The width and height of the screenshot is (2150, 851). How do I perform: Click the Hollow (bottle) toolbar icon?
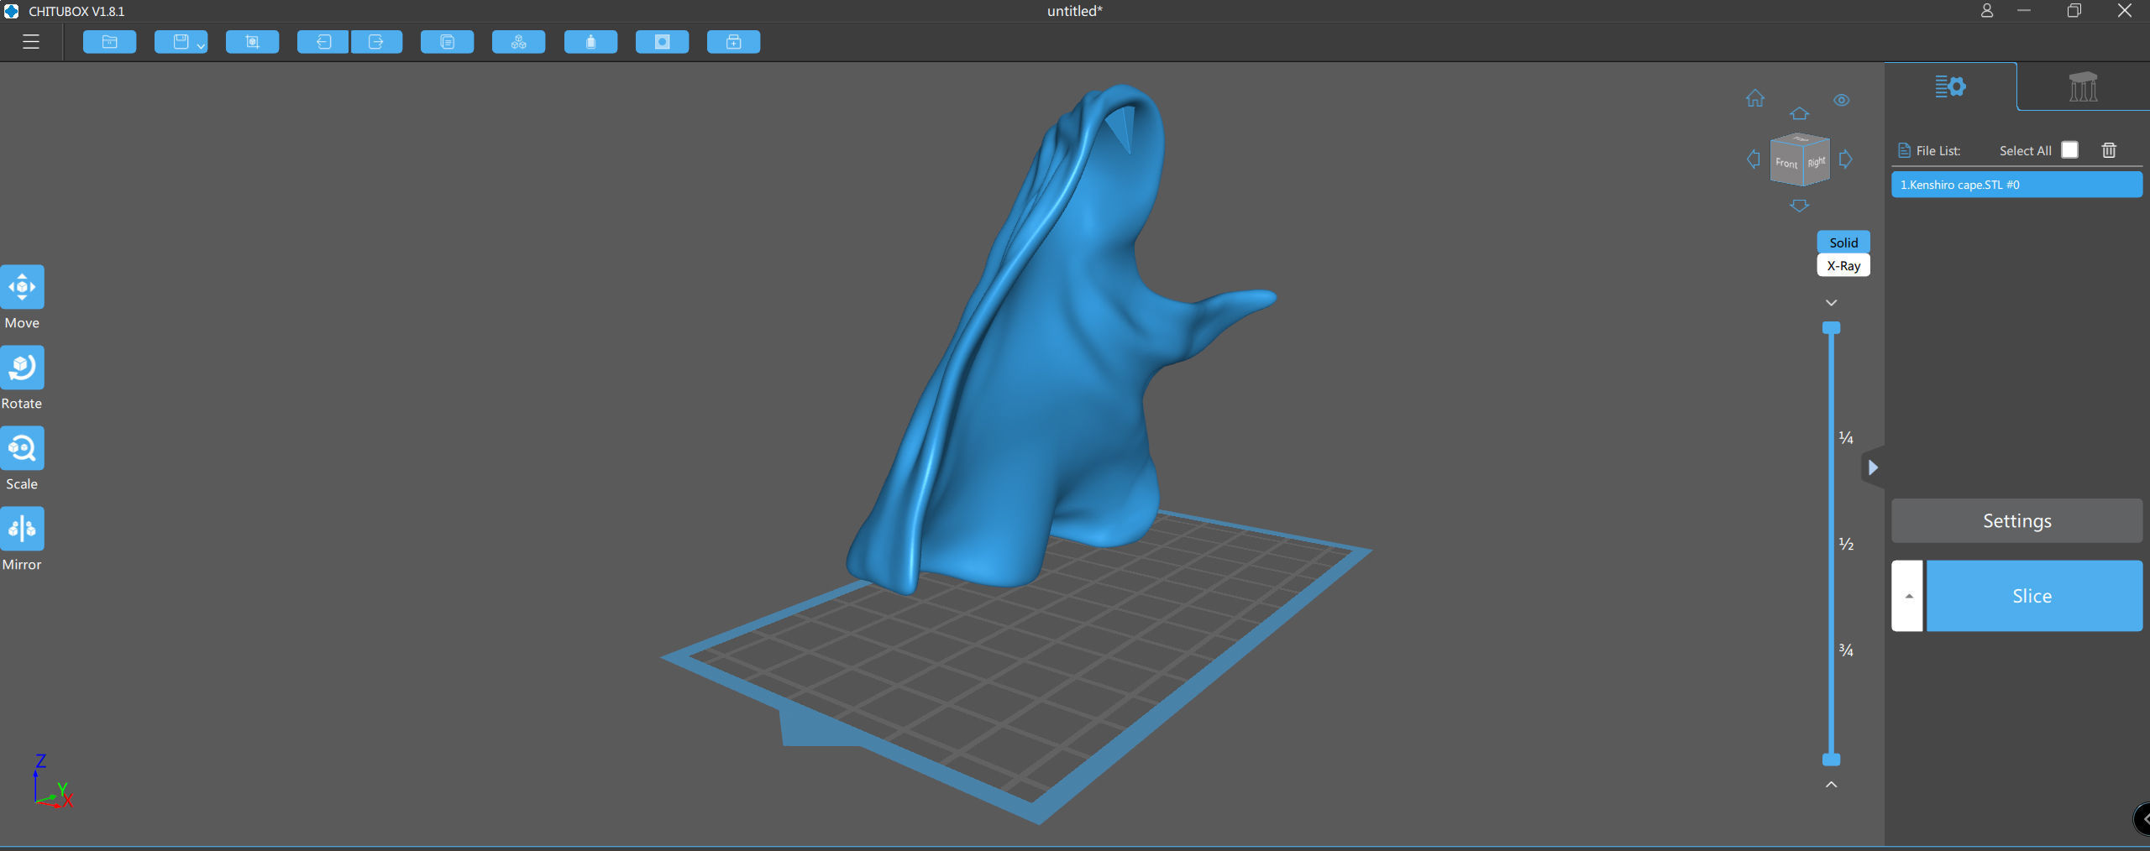click(590, 42)
